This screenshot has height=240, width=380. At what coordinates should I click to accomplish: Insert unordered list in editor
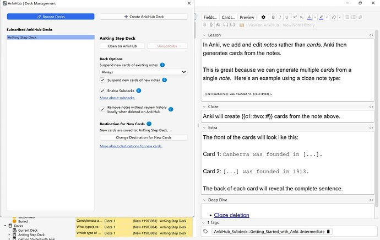pyautogui.click(x=347, y=17)
